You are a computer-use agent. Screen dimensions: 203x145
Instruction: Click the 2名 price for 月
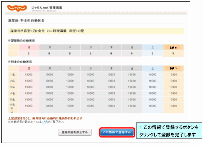coord(49,81)
